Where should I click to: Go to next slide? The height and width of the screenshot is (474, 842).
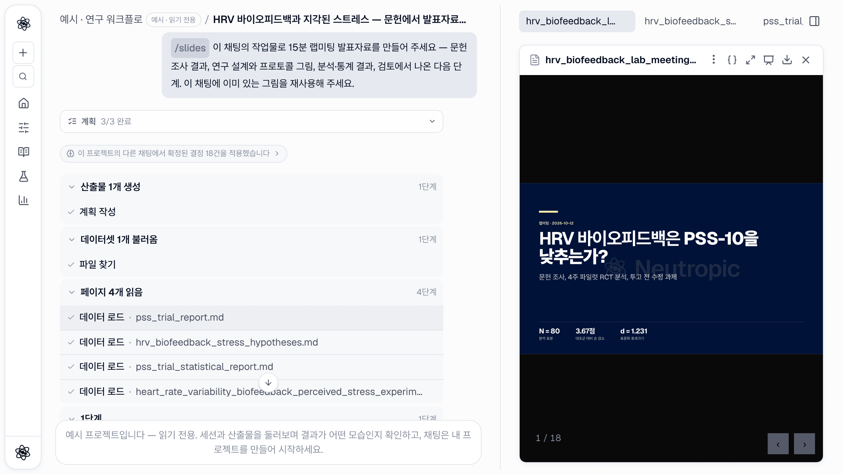pyautogui.click(x=805, y=444)
